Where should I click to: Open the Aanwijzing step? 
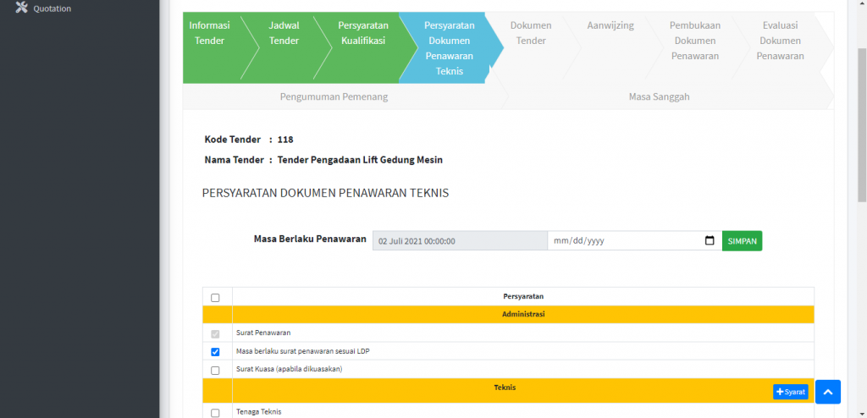(610, 25)
